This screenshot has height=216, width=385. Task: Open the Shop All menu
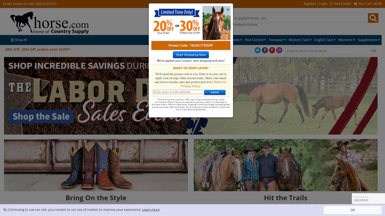19,40
